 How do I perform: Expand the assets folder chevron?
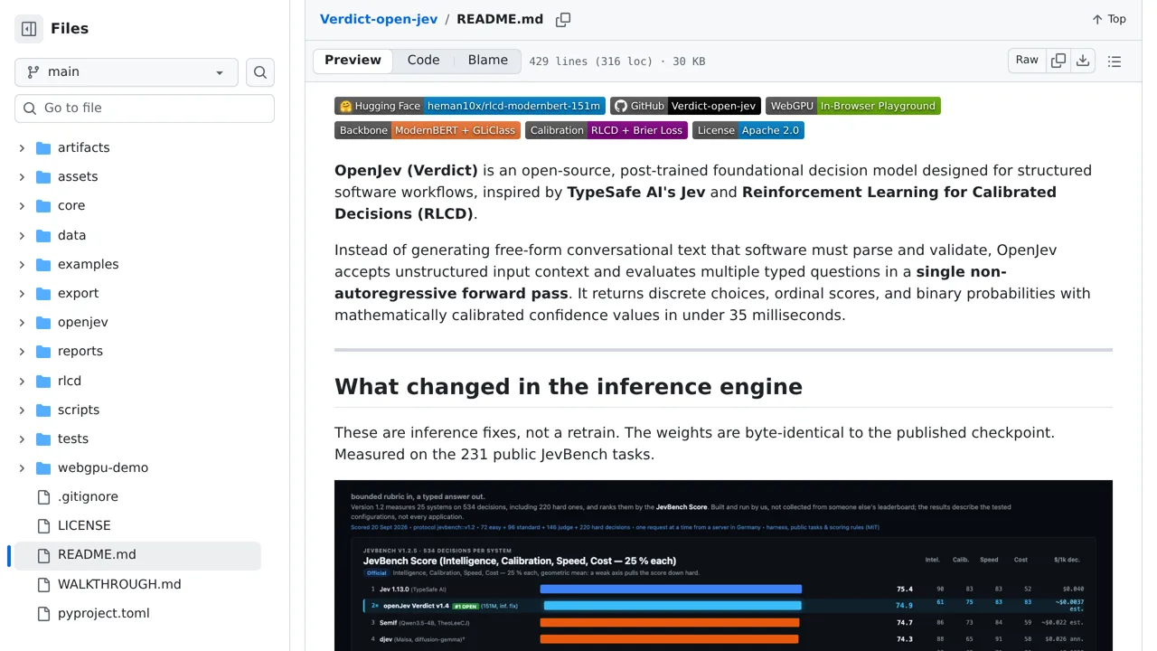22,176
